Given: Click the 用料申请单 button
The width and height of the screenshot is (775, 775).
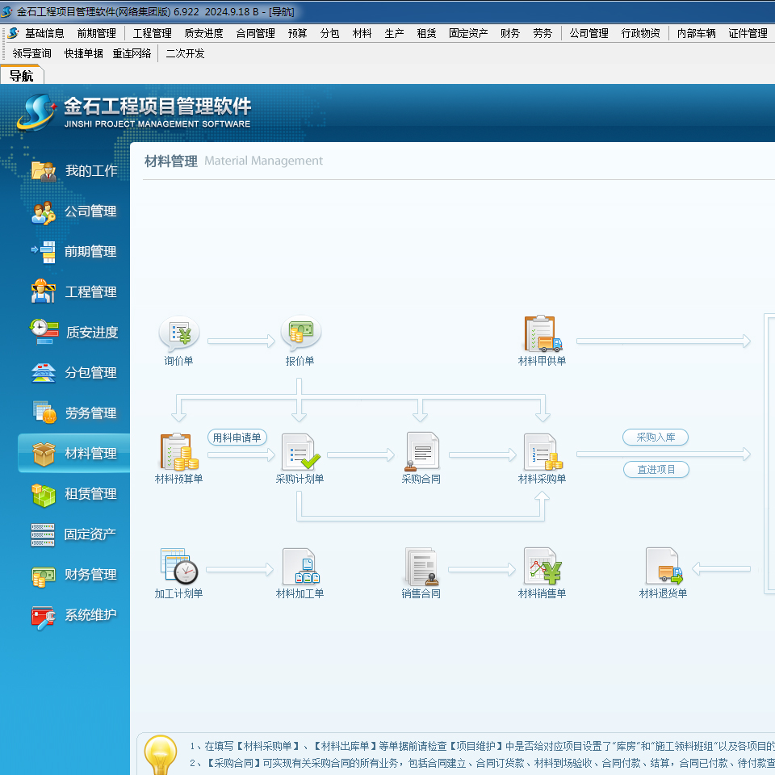Looking at the screenshot, I should click(x=237, y=438).
